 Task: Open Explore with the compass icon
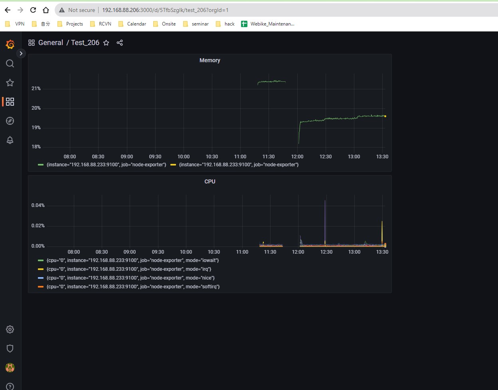click(x=10, y=121)
